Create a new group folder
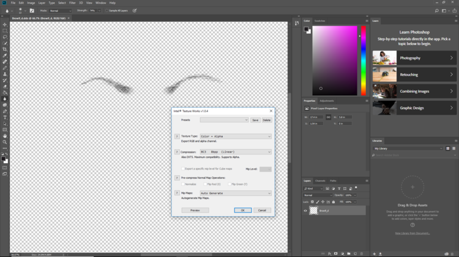 [349, 254]
